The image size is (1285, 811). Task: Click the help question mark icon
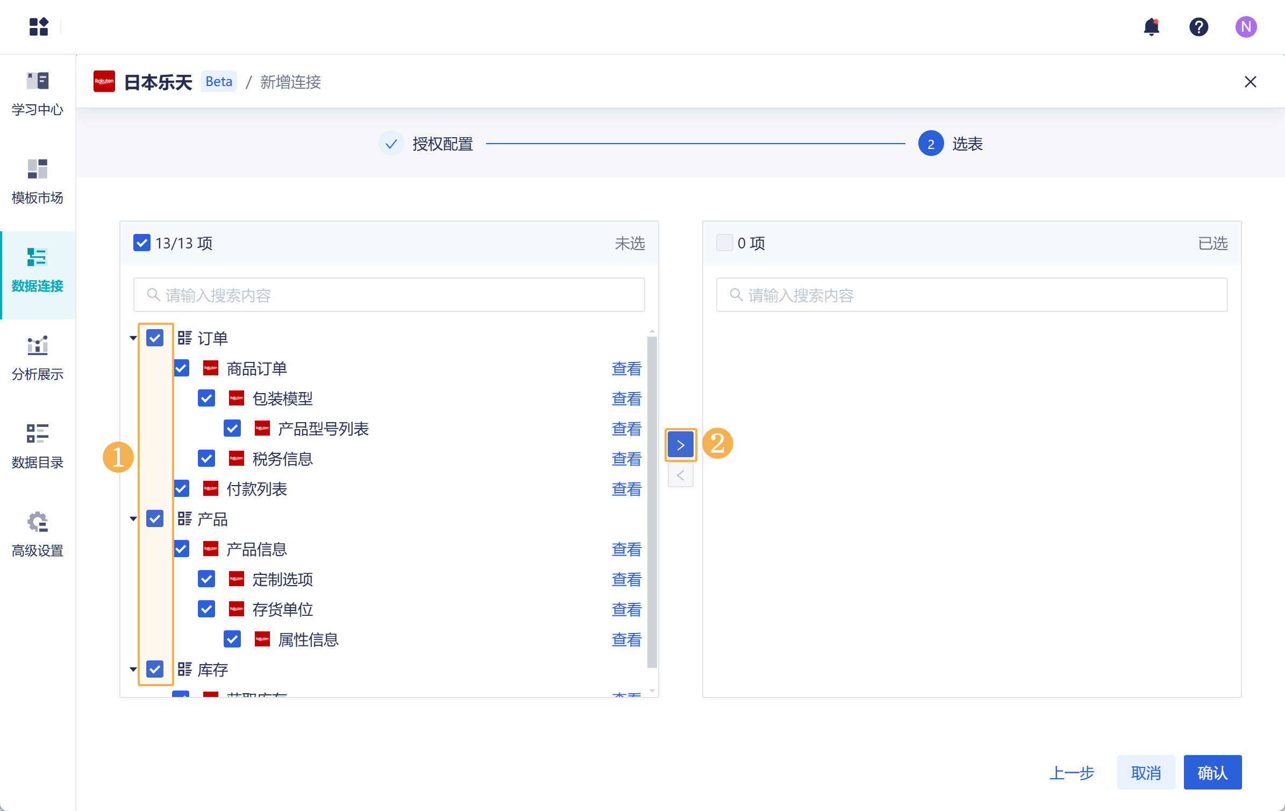tap(1198, 27)
